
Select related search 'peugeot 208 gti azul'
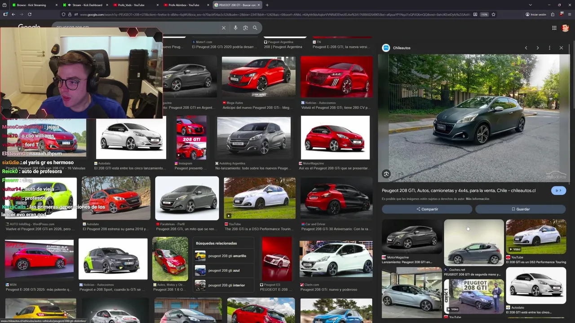[x=224, y=271]
